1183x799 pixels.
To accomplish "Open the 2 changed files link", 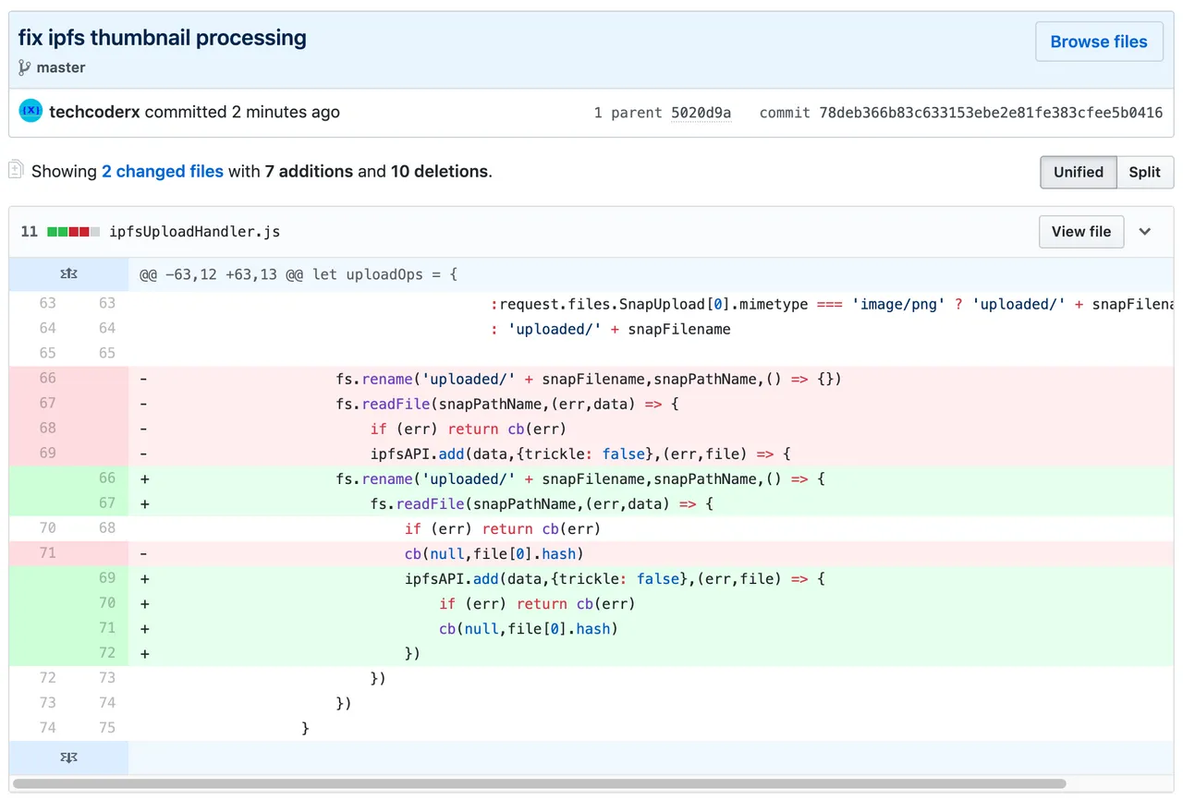I will point(163,171).
